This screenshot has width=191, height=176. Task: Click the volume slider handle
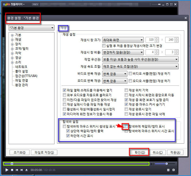click(x=167, y=164)
